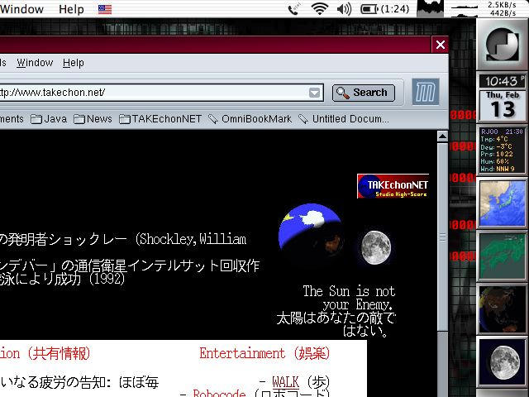
Task: Follow the WALK entertainment link
Action: point(285,382)
